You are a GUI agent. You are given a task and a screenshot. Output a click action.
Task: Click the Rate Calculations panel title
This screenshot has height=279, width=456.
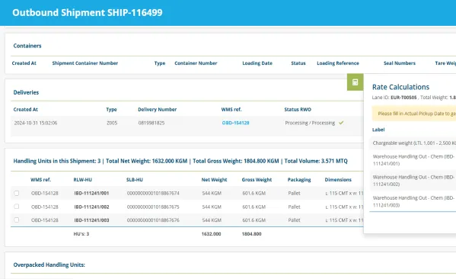point(400,87)
